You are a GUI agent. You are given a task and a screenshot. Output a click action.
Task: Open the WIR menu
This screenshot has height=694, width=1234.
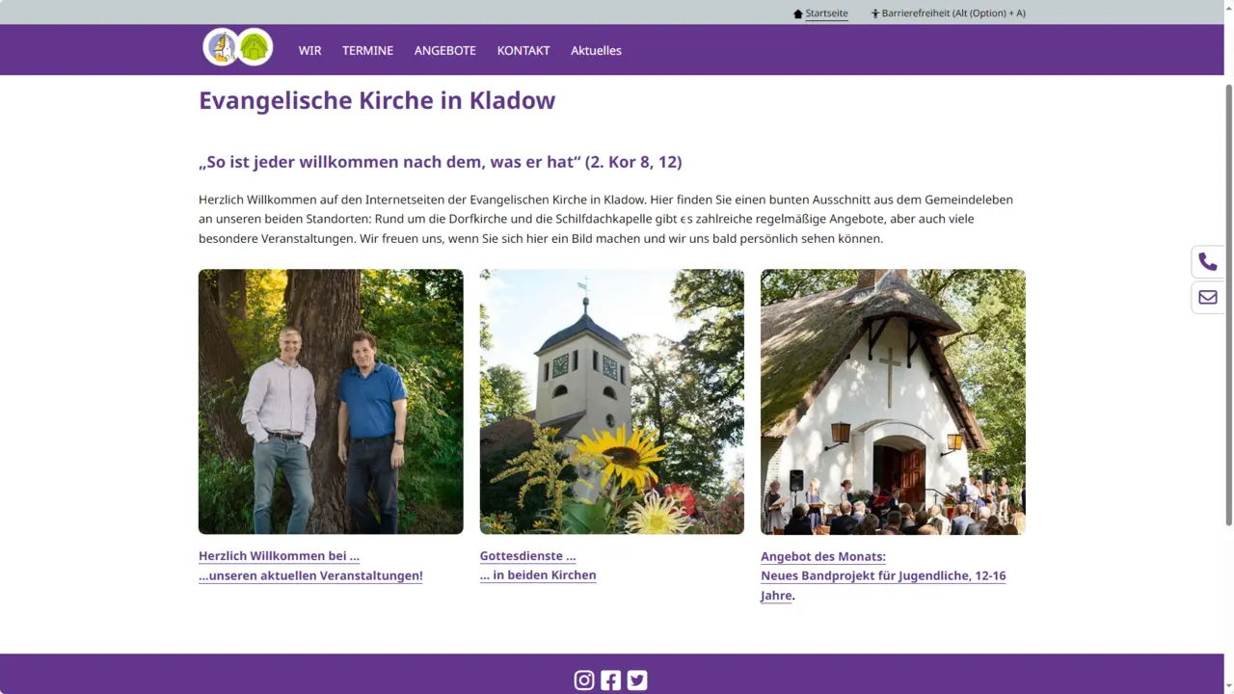point(309,50)
